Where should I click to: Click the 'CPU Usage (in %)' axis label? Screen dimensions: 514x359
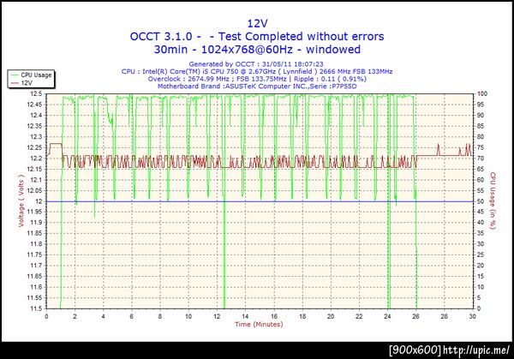493,200
